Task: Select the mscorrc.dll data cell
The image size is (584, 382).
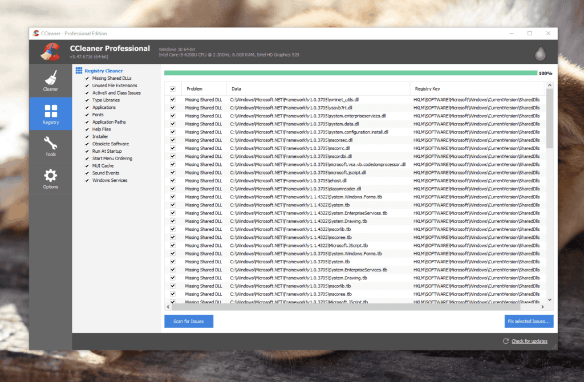Action: pyautogui.click(x=290, y=149)
